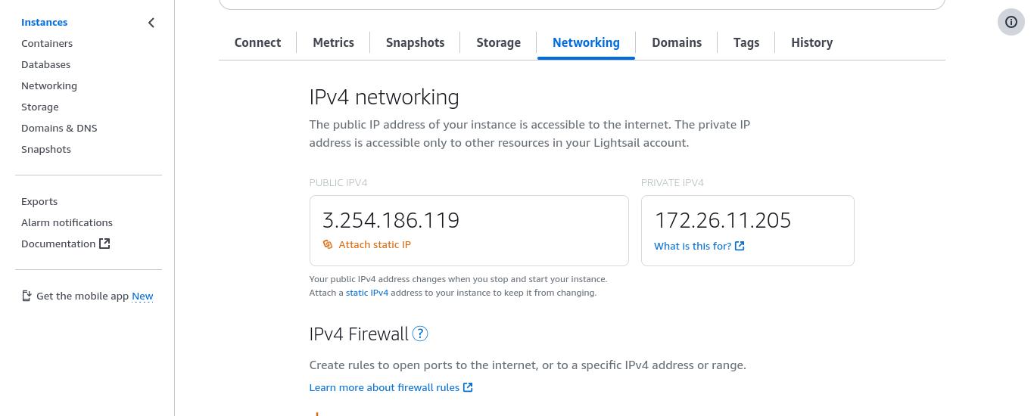The width and height of the screenshot is (1034, 416).
Task: Collapse the left navigation sidebar chevron
Action: click(151, 23)
